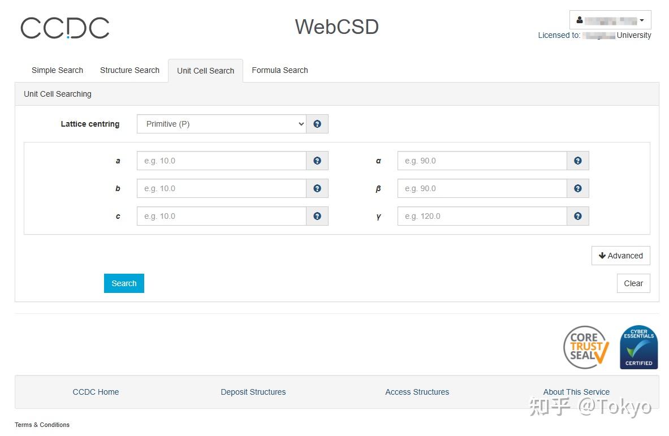Click the CCDC logo
This screenshot has height=436, width=669.
[65, 28]
